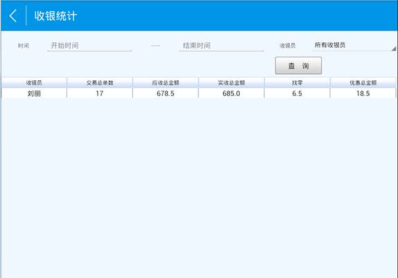Click the 开始时间 start time field
Viewport: 398px width, 278px height.
[89, 46]
